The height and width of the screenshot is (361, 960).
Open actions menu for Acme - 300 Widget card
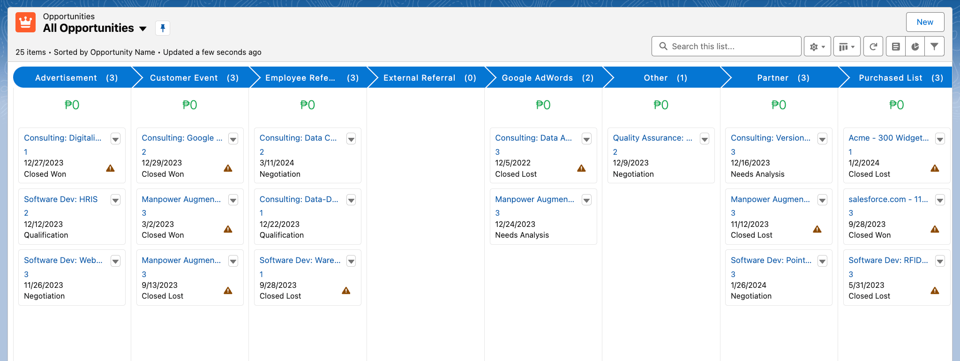click(940, 139)
